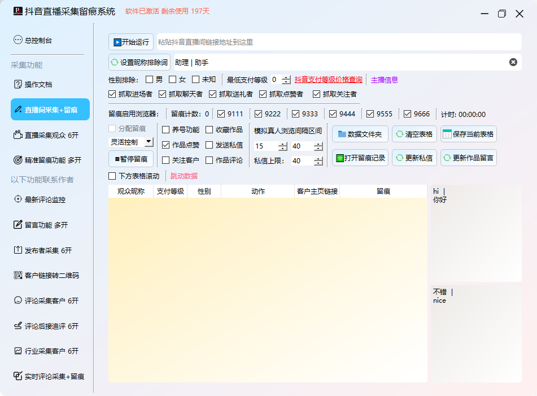The height and width of the screenshot is (396, 537).
Task: Uncheck 抓取送礼者 option
Action: point(213,94)
